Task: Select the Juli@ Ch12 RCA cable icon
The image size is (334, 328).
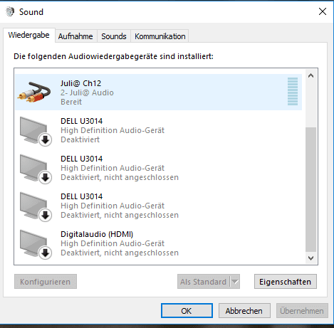Action: [34, 92]
